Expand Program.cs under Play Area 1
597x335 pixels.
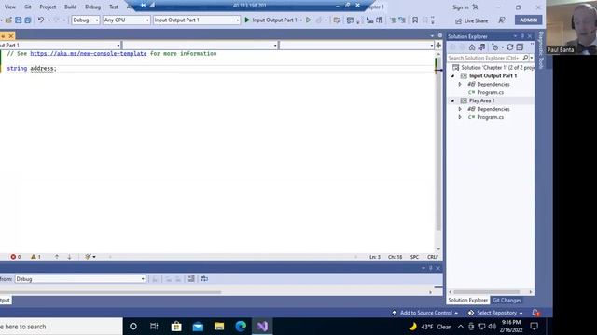pyautogui.click(x=460, y=117)
